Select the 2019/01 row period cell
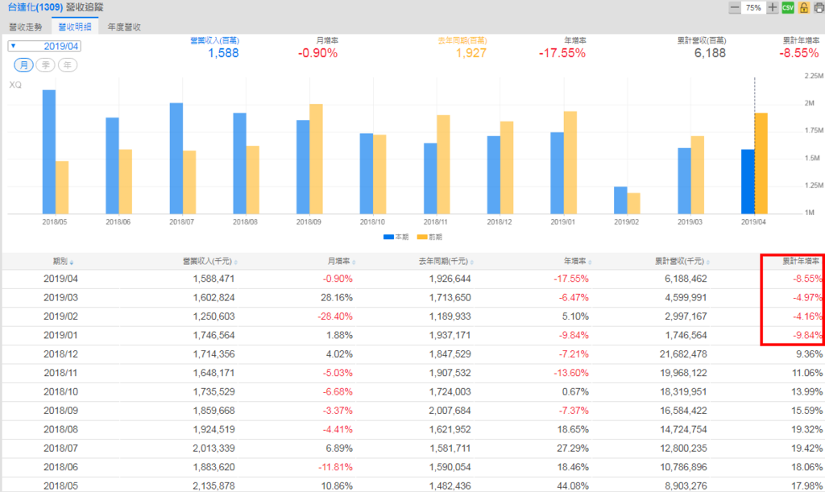825x492 pixels. point(60,335)
